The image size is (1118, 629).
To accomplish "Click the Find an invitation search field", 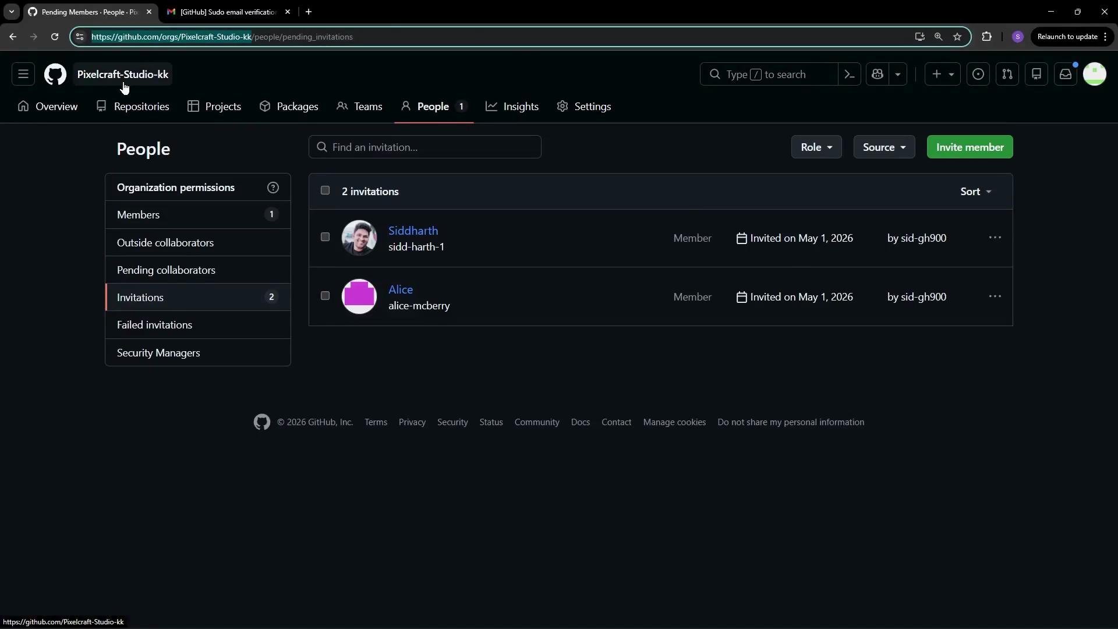I will coord(425,147).
